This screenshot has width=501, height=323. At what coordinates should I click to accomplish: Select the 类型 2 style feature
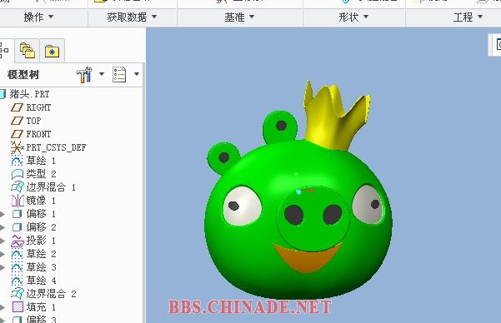coord(41,174)
